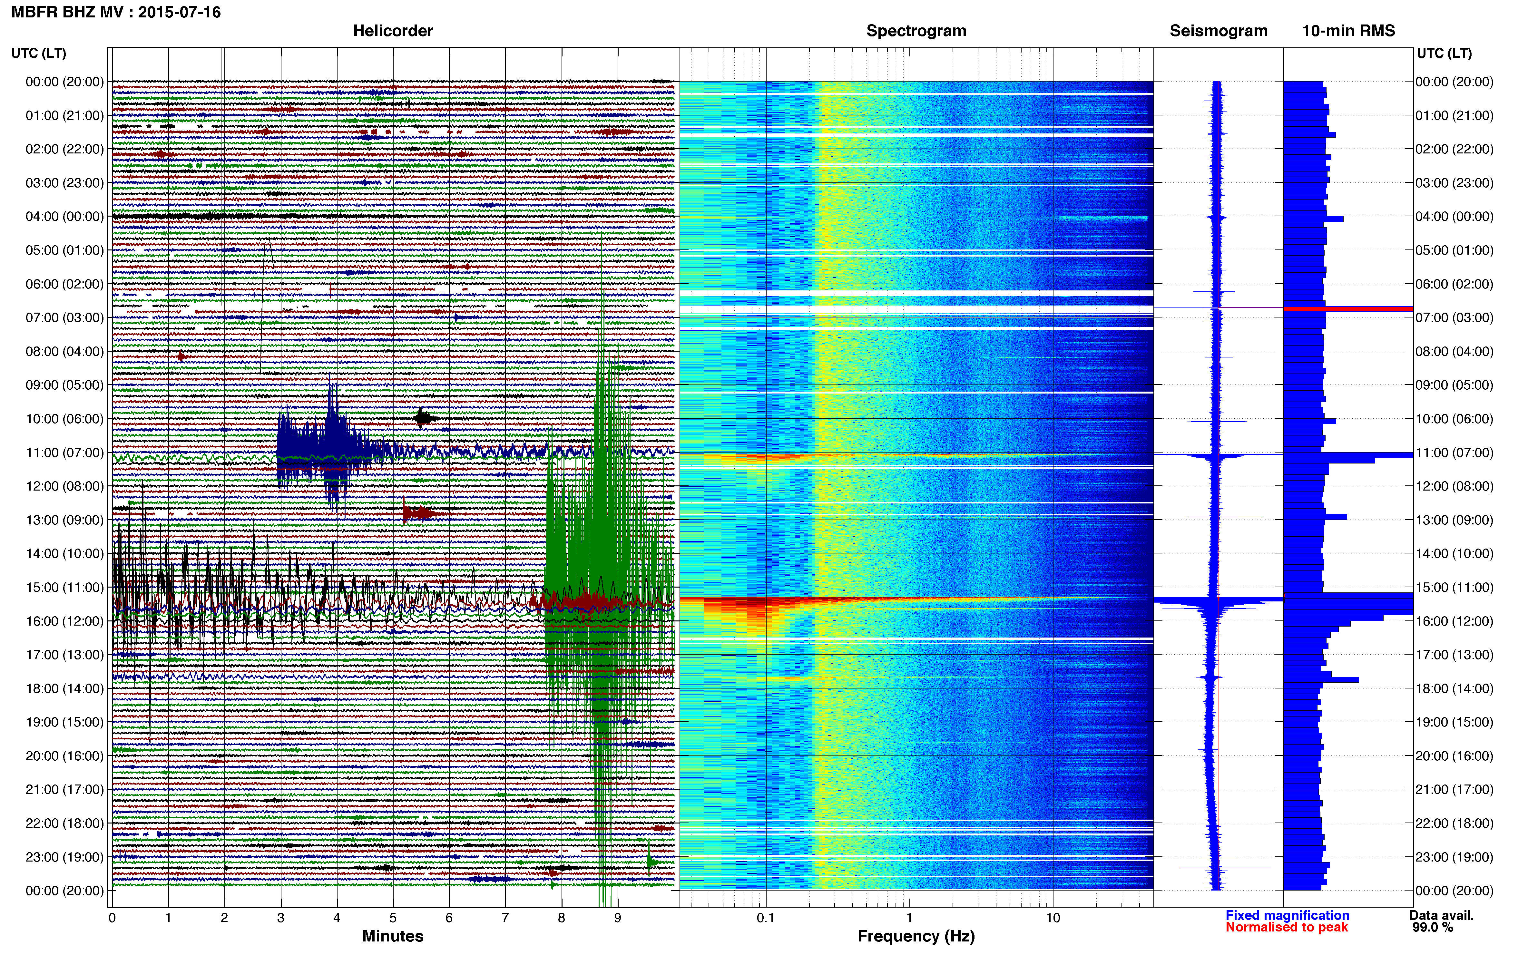Click the left 16:00 (12:00) time label

[64, 621]
